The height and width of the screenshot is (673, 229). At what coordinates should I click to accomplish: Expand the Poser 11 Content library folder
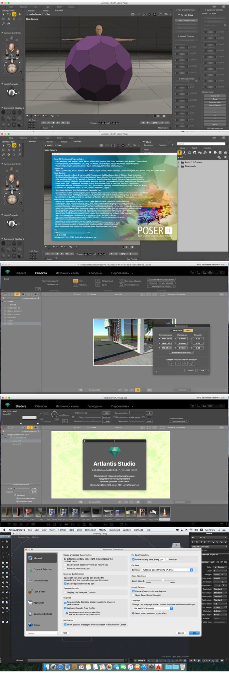pyautogui.click(x=179, y=162)
